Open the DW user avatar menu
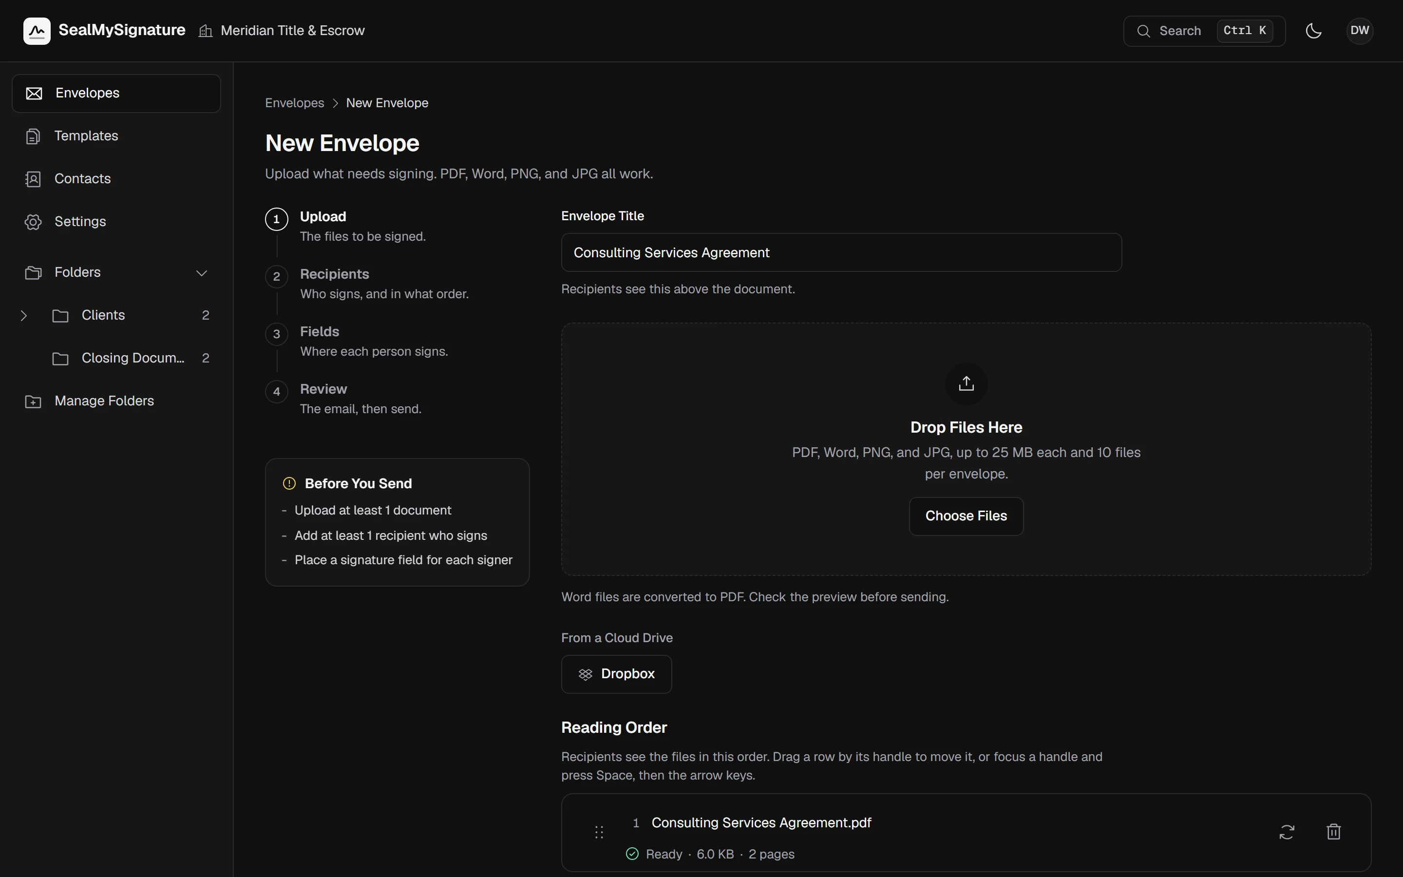The image size is (1403, 877). tap(1360, 31)
